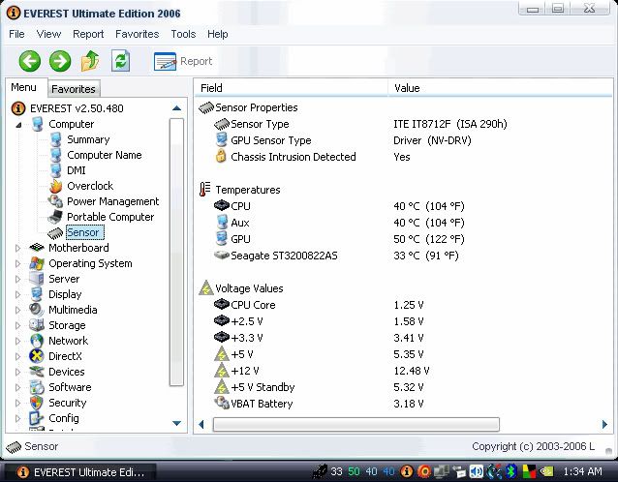Go back with the green left arrow
The image size is (618, 482).
pyautogui.click(x=30, y=61)
